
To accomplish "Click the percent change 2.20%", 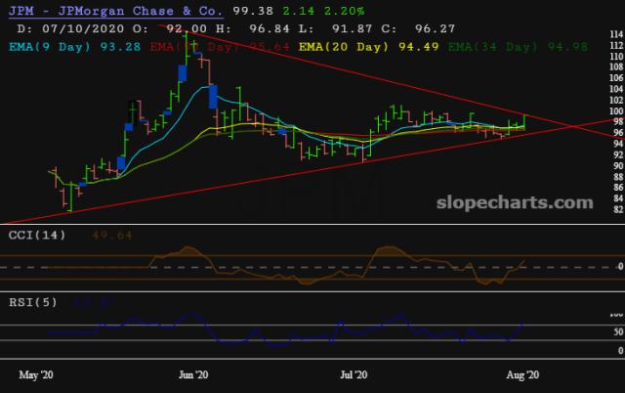I will click(344, 11).
